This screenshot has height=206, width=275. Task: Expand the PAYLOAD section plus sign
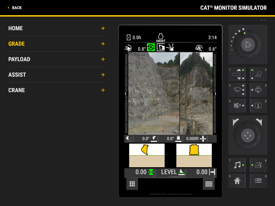[x=103, y=59]
